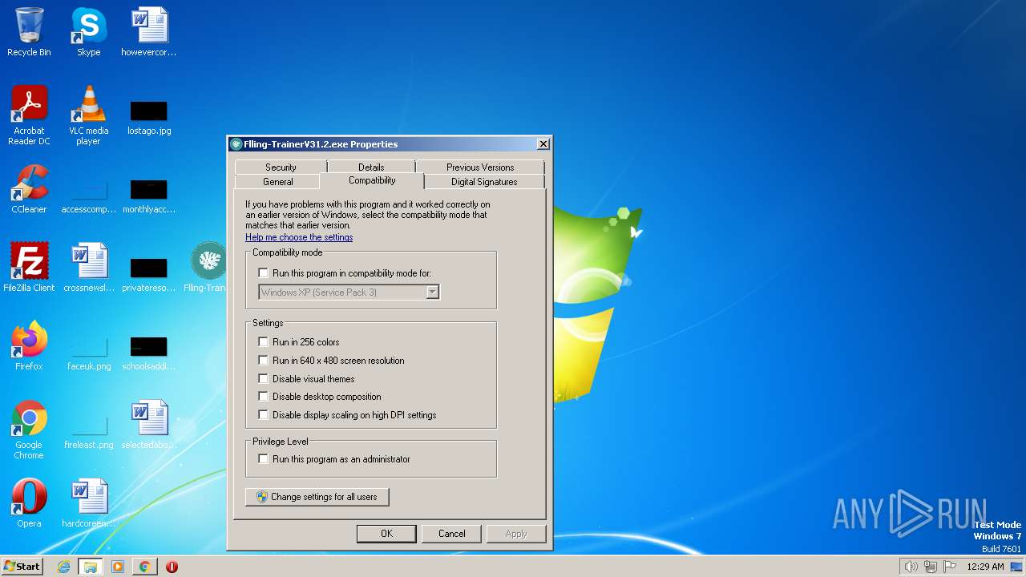Switch to the Details tab
Viewport: 1026px width, 577px height.
(x=371, y=167)
